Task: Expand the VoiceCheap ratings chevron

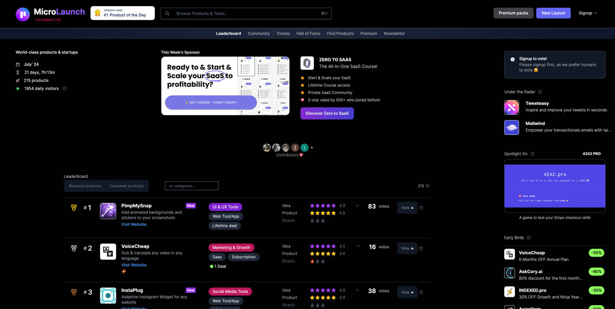Action: (358, 246)
